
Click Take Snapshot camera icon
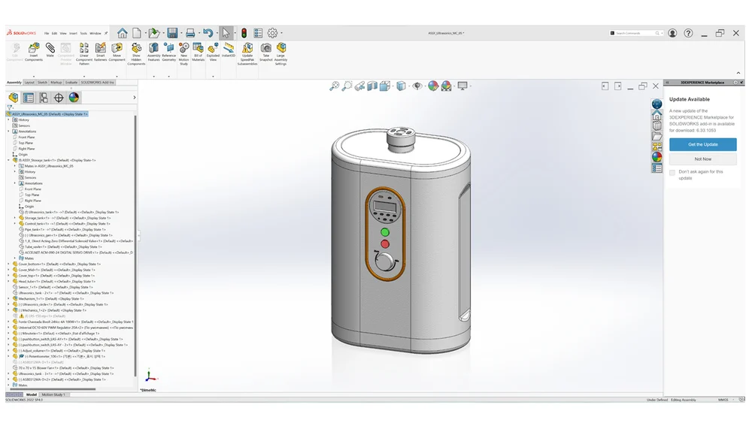265,51
